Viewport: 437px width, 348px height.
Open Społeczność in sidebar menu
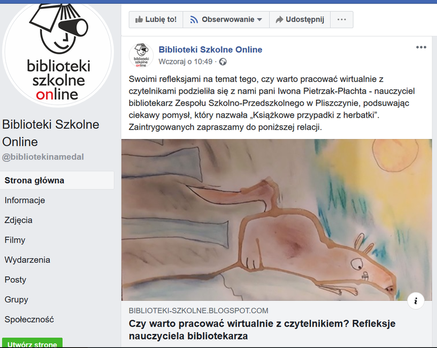coord(29,319)
